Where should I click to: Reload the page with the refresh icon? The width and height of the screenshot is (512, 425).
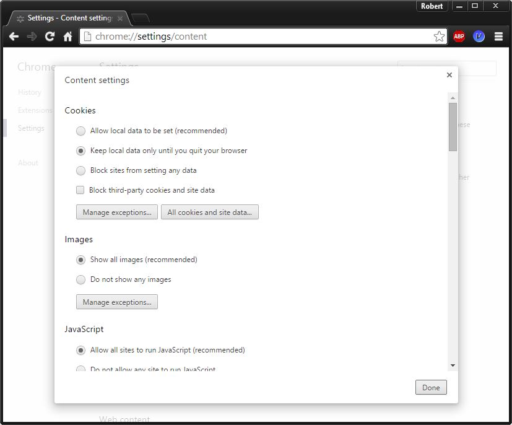pyautogui.click(x=50, y=37)
